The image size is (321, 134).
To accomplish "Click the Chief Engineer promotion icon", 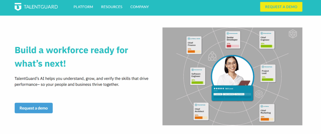I will pos(262,33).
